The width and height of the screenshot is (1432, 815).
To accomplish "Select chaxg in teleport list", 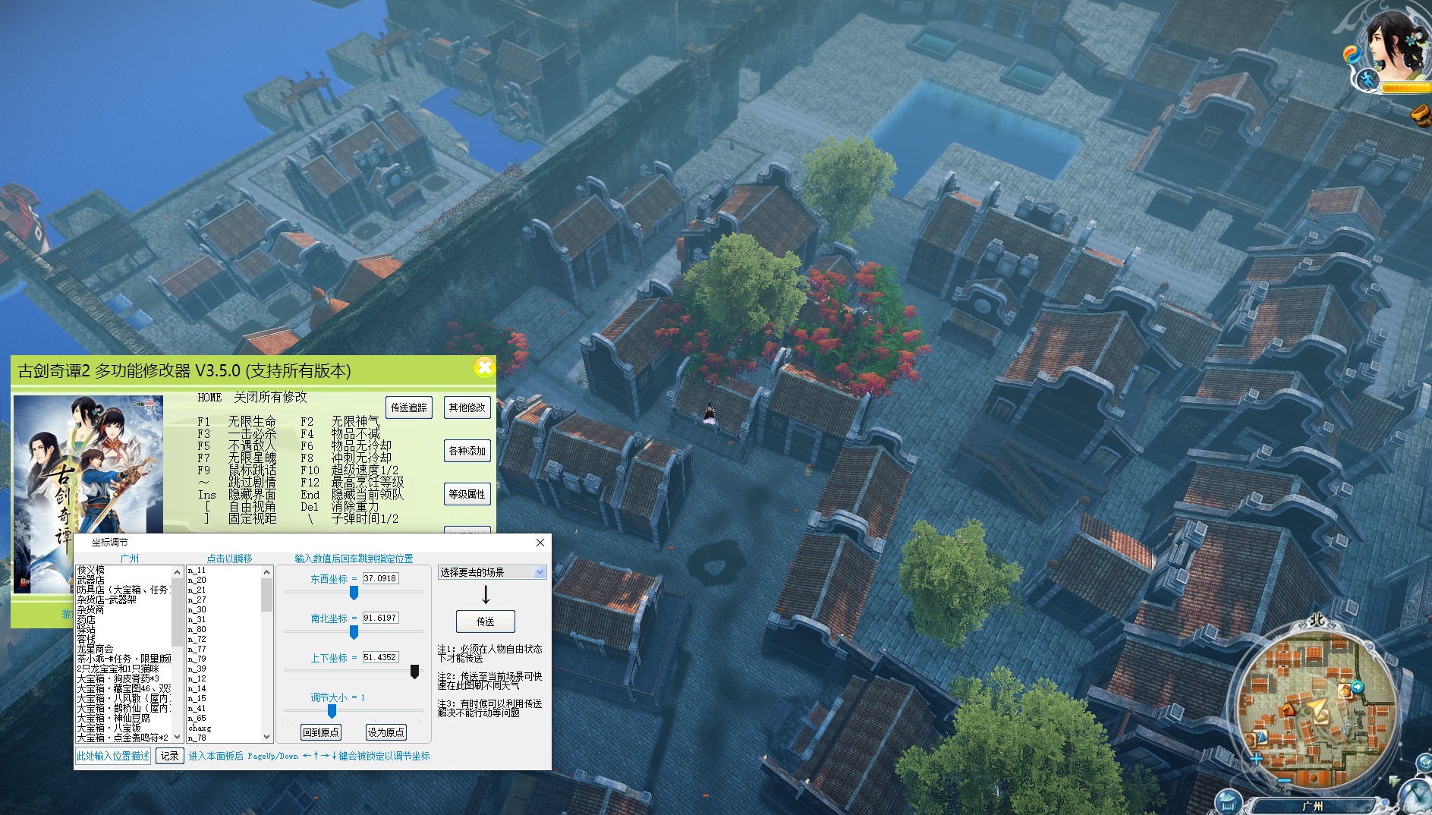I will (x=200, y=728).
